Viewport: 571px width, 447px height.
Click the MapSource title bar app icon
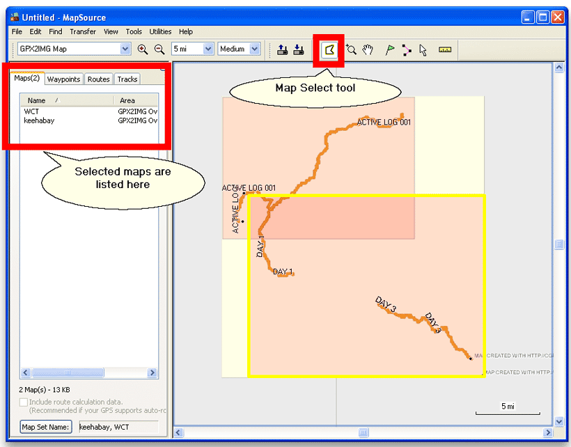tap(15, 17)
